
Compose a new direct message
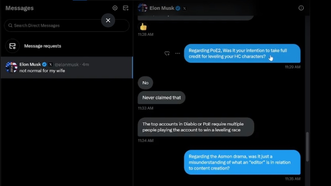click(x=126, y=8)
